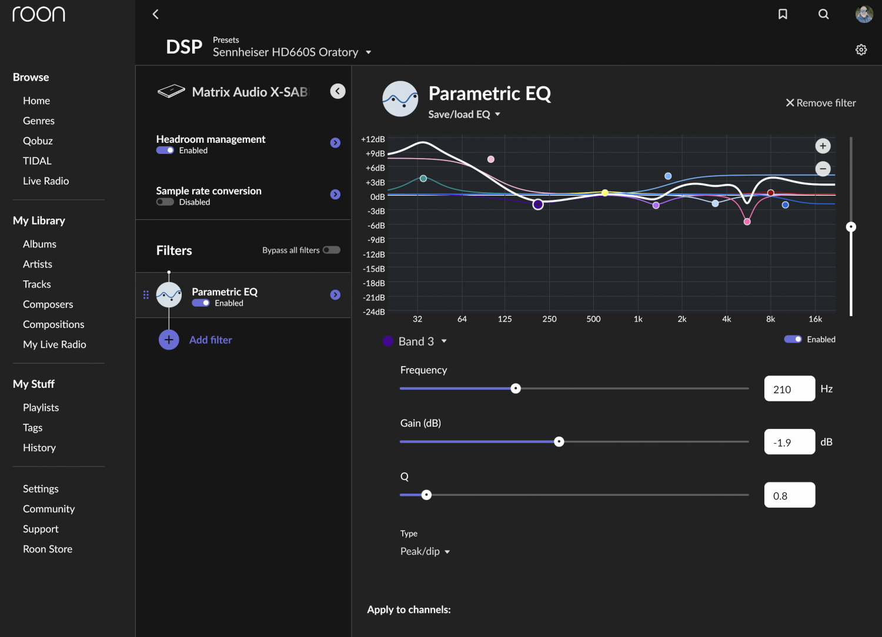The image size is (882, 637).
Task: Open Compositions in sidebar
Action: click(x=54, y=324)
